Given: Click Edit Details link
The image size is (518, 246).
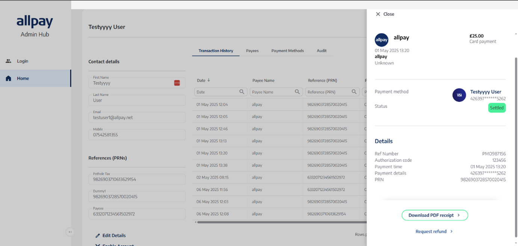Looking at the screenshot, I should click(x=110, y=235).
